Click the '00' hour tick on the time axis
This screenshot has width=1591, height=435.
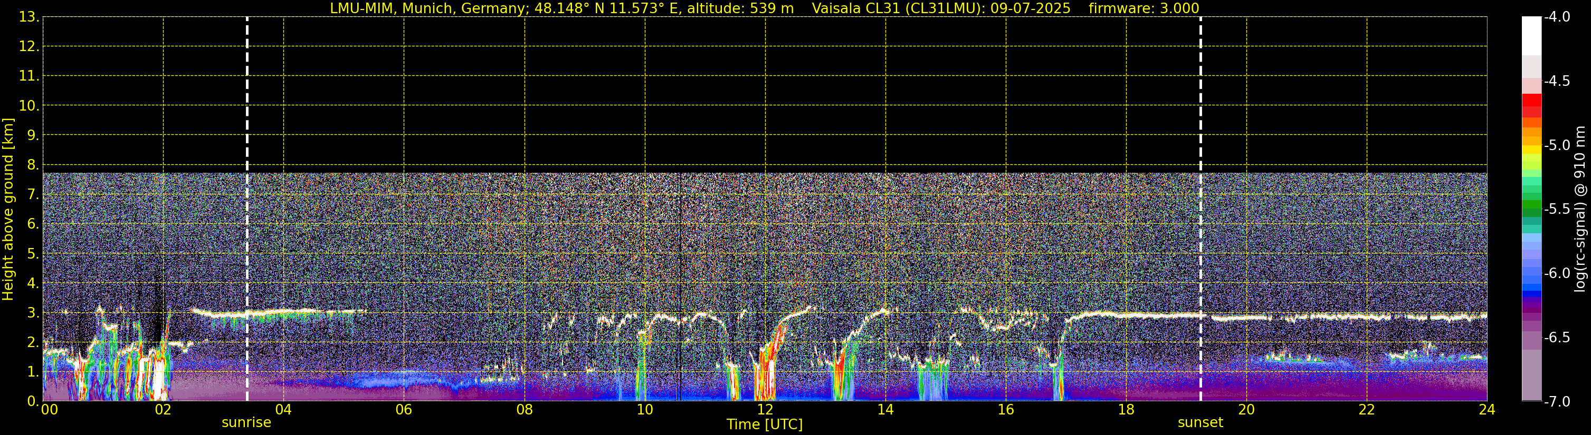tap(50, 410)
